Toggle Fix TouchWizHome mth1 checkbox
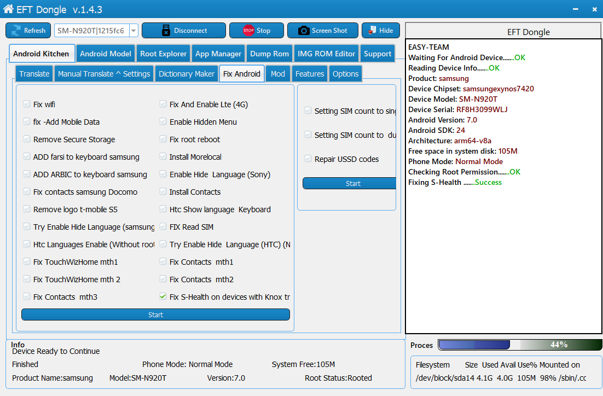603x396 pixels. coord(26,261)
